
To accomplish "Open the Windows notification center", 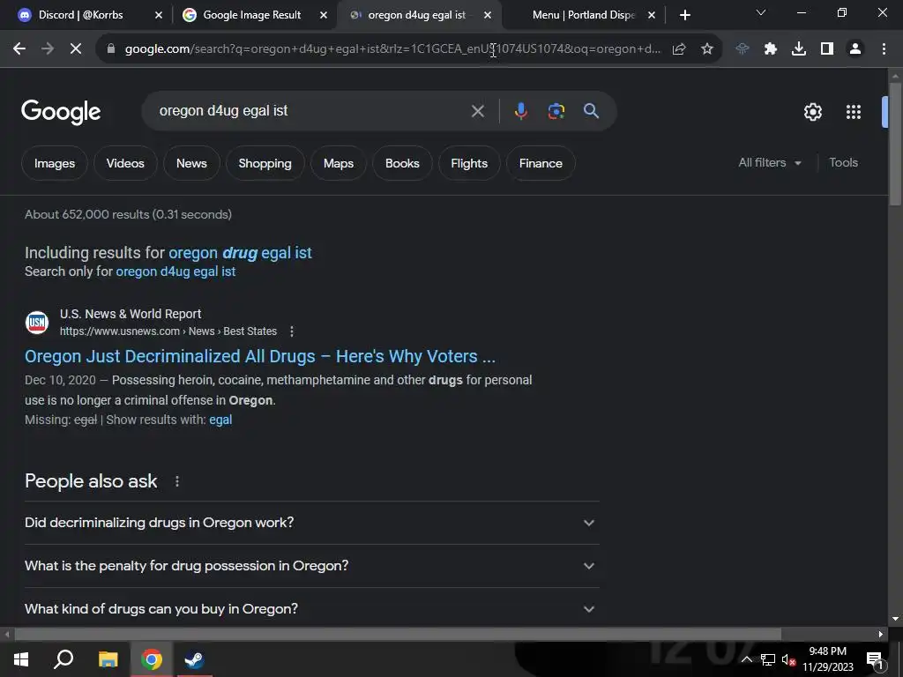I will click(x=875, y=659).
